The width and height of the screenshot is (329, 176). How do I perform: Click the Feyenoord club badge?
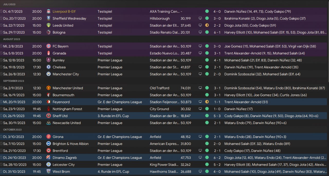tap(49, 102)
